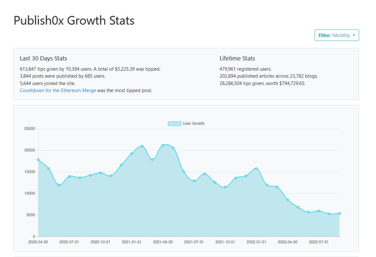
Task: Click the '613,847 tips given' line
Action: (90, 69)
